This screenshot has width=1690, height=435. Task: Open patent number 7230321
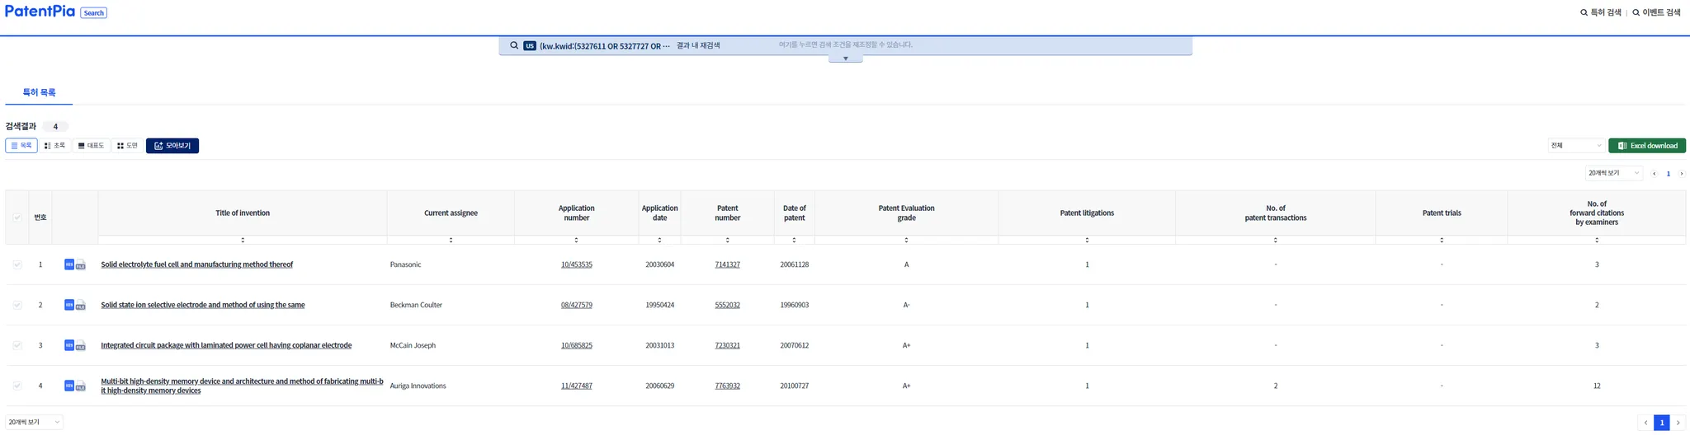(x=727, y=345)
